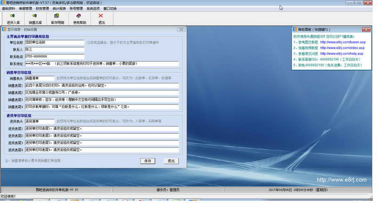Open the 基础资料 menu
The image size is (377, 203).
8,8
